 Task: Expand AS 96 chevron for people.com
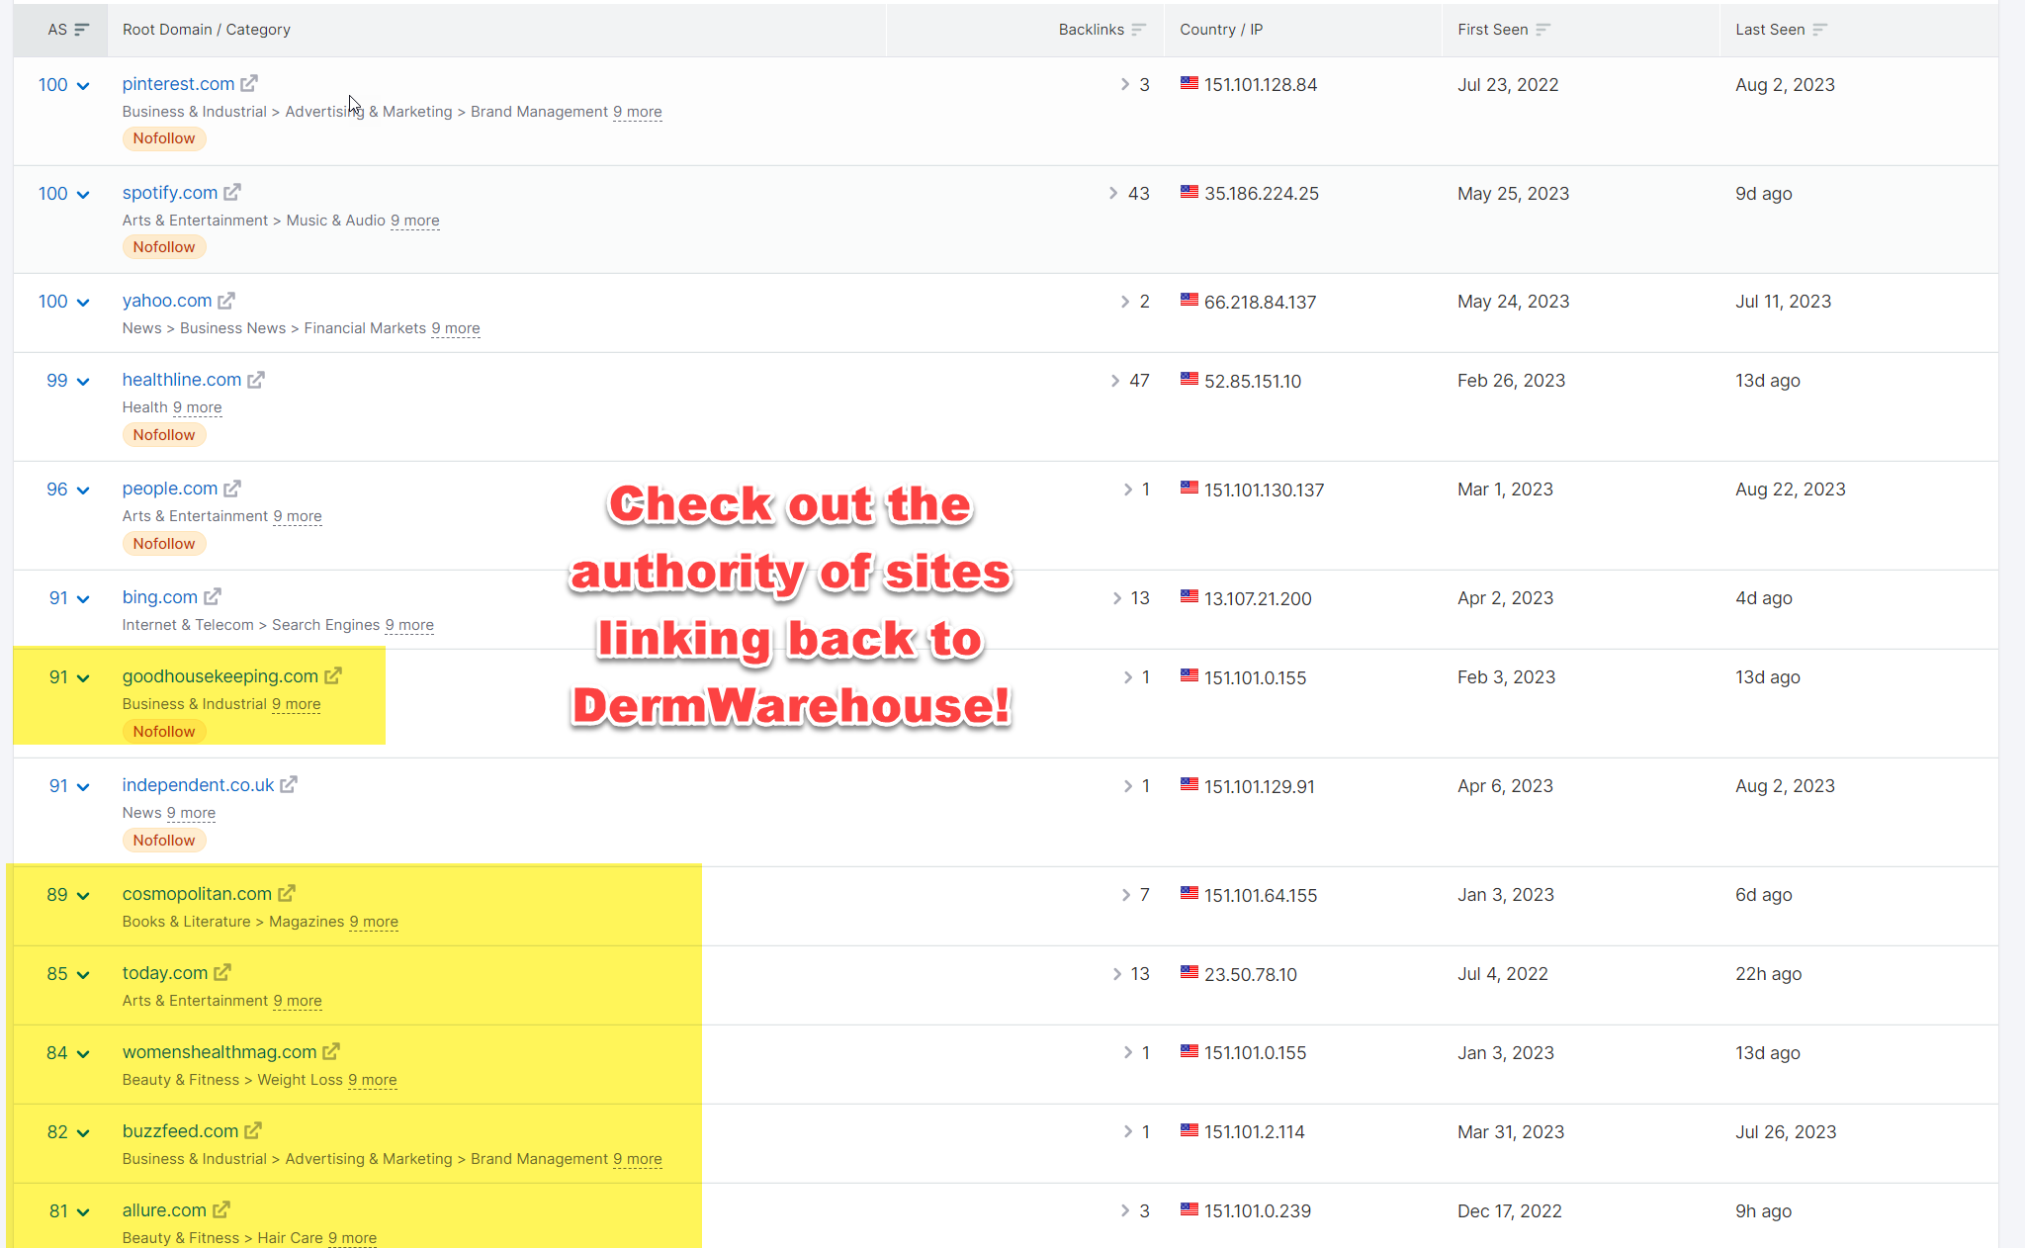pos(83,490)
